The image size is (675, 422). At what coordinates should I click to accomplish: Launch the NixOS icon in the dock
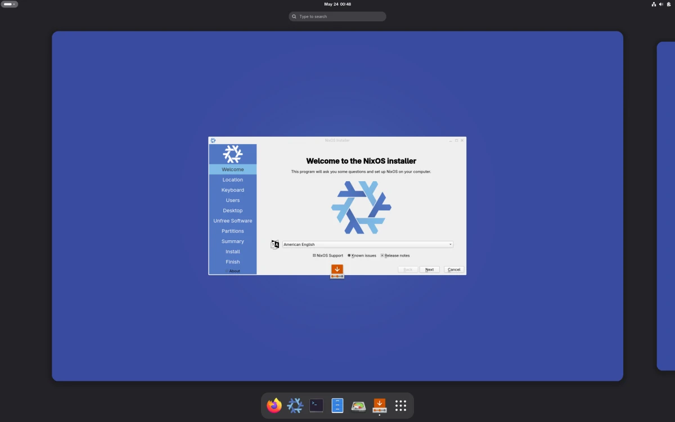click(x=295, y=405)
